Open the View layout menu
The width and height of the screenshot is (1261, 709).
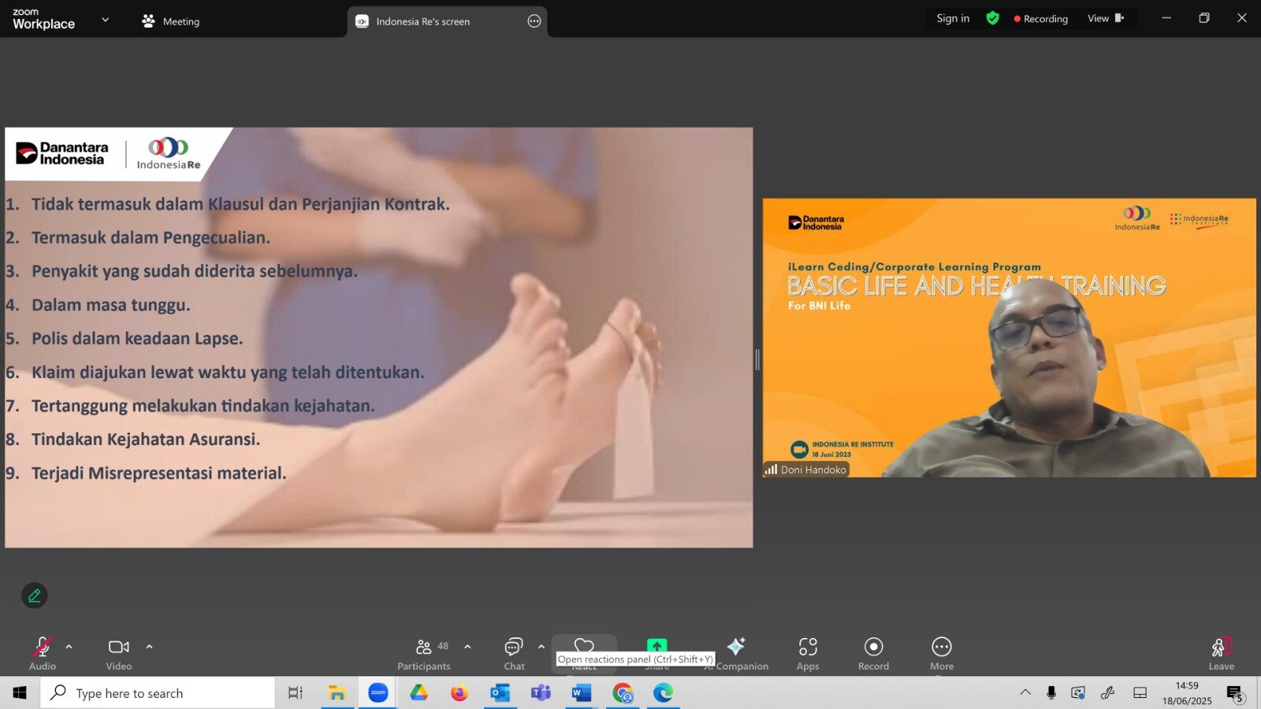pos(1106,18)
